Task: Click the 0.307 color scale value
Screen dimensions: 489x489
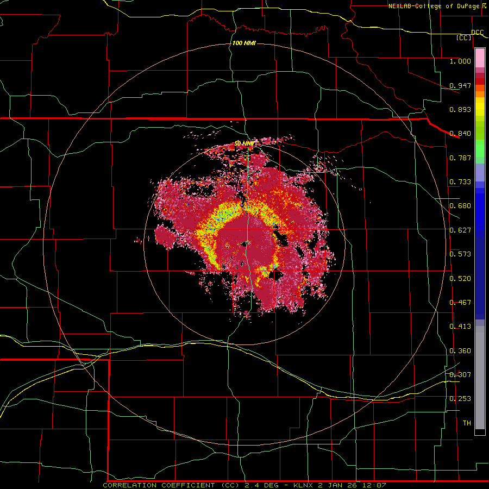Action: point(460,375)
